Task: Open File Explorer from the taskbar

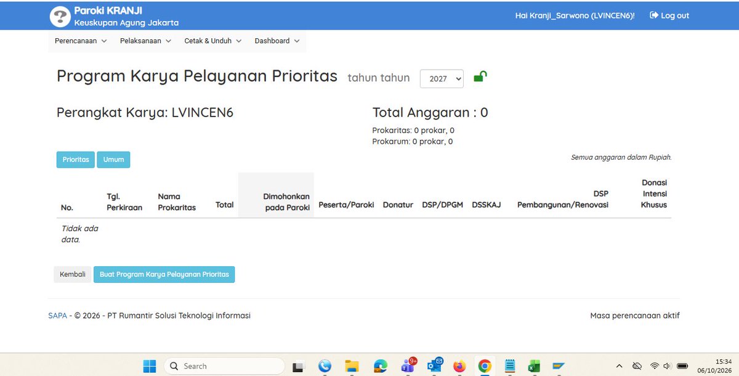Action: (352, 366)
